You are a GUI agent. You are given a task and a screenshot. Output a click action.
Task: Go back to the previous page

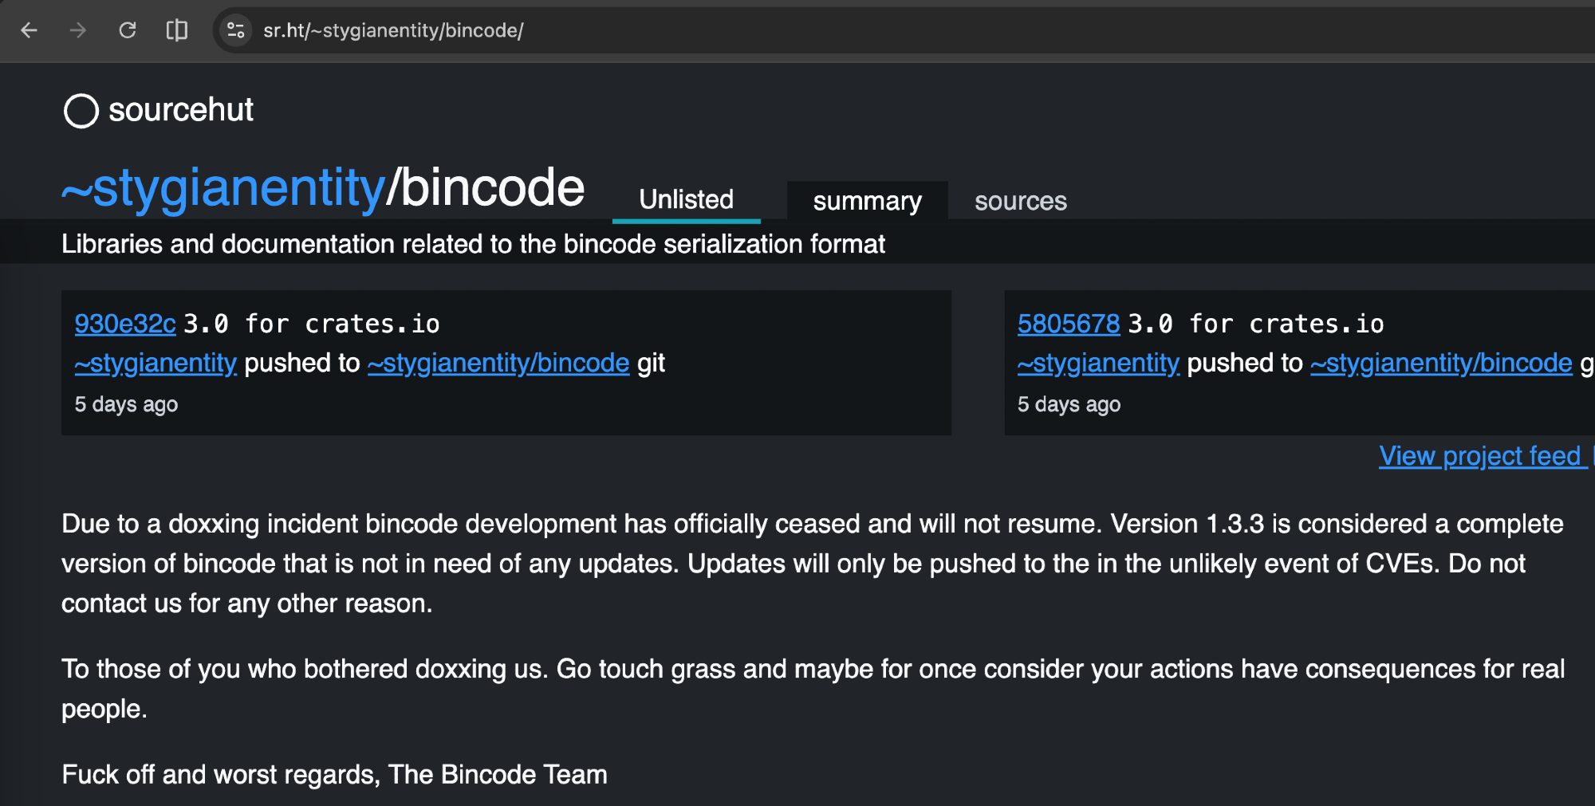(x=30, y=30)
